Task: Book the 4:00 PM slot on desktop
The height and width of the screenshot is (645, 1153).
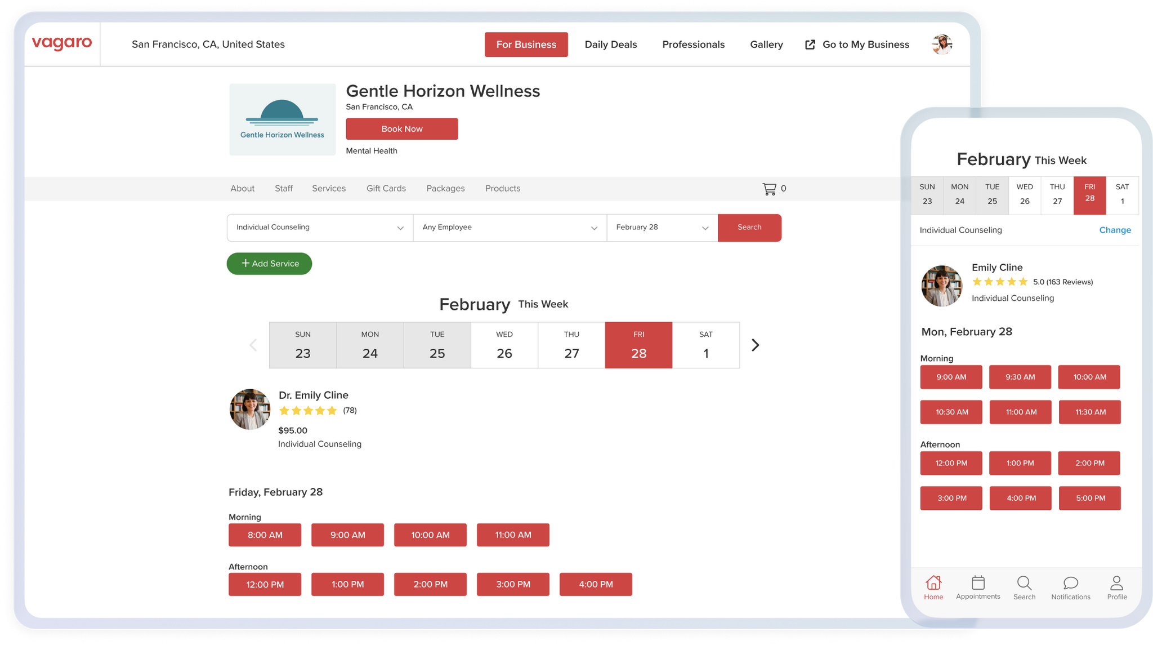Action: pos(596,585)
